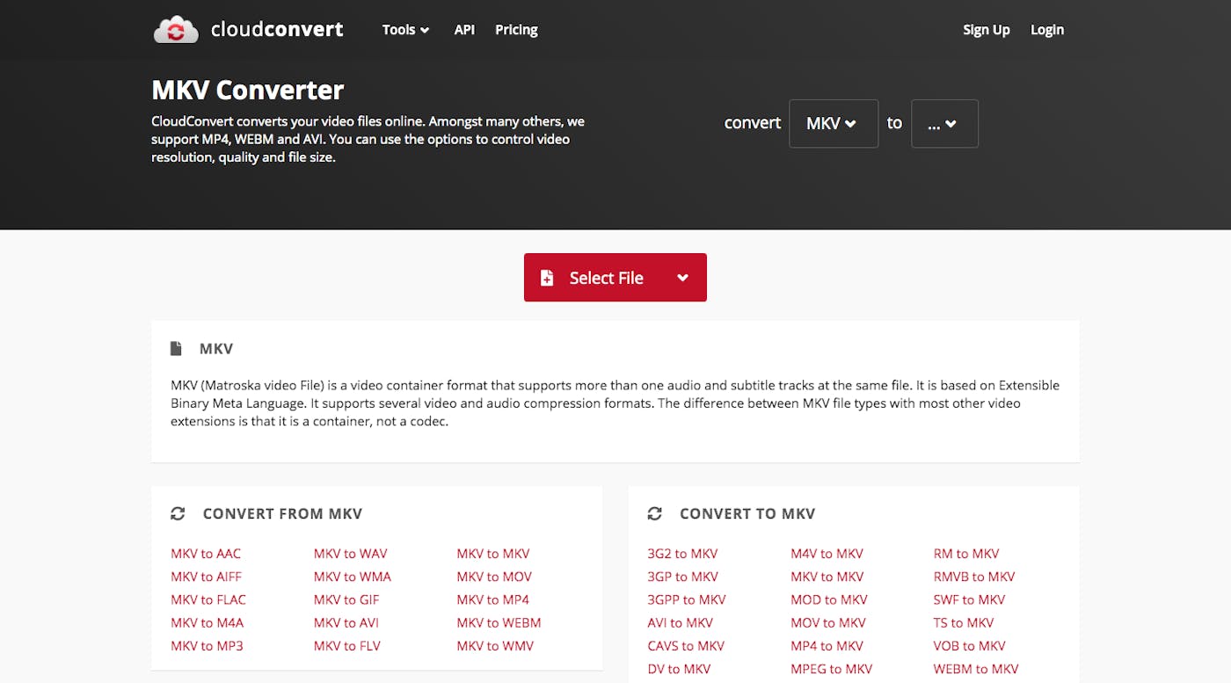Click the file-plus icon on Select File
Image resolution: width=1231 pixels, height=683 pixels.
point(547,278)
